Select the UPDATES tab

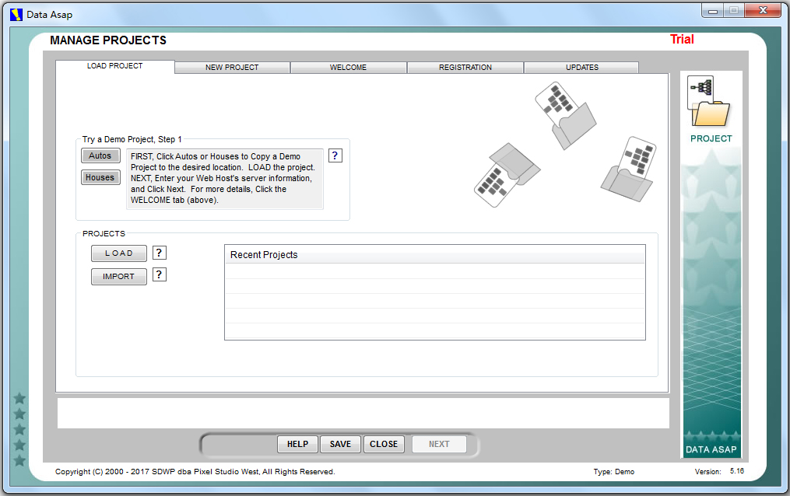581,68
